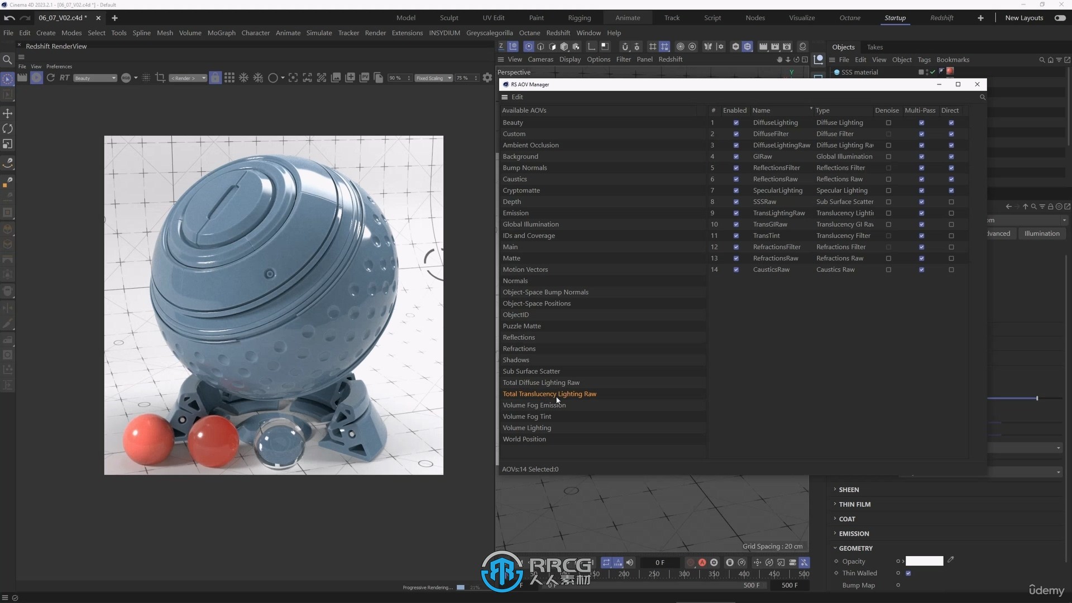Open the MoGraph menu
The image size is (1072, 603).
(221, 33)
